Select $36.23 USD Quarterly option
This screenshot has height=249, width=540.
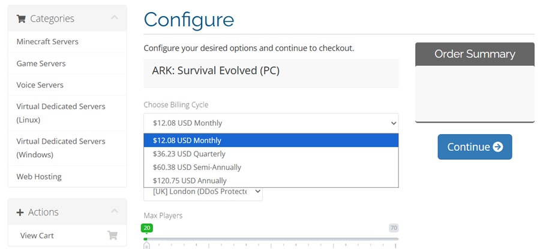pyautogui.click(x=271, y=154)
